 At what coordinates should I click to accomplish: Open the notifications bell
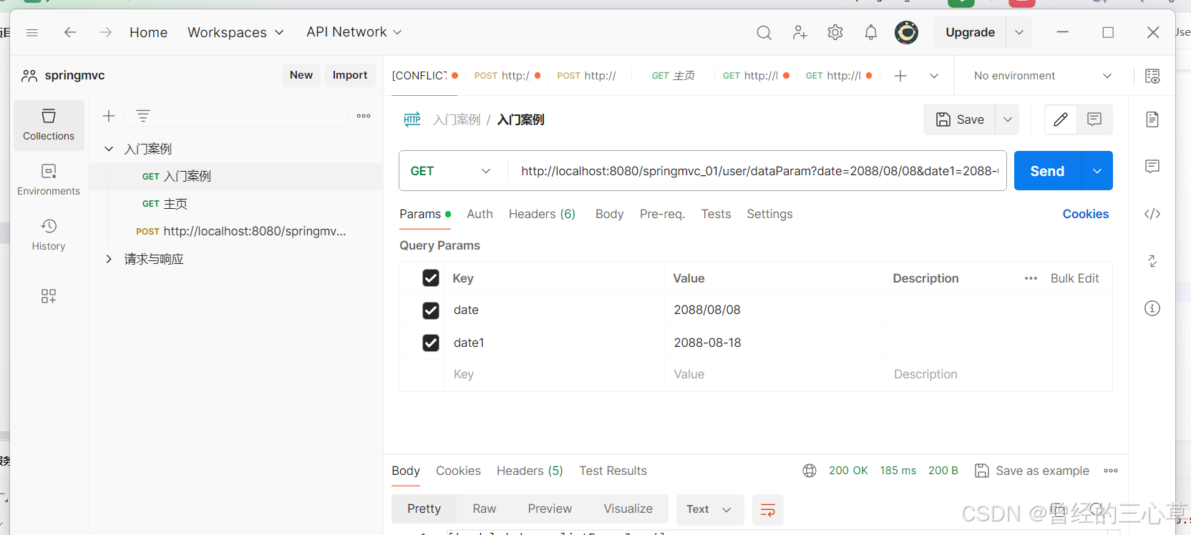point(871,32)
